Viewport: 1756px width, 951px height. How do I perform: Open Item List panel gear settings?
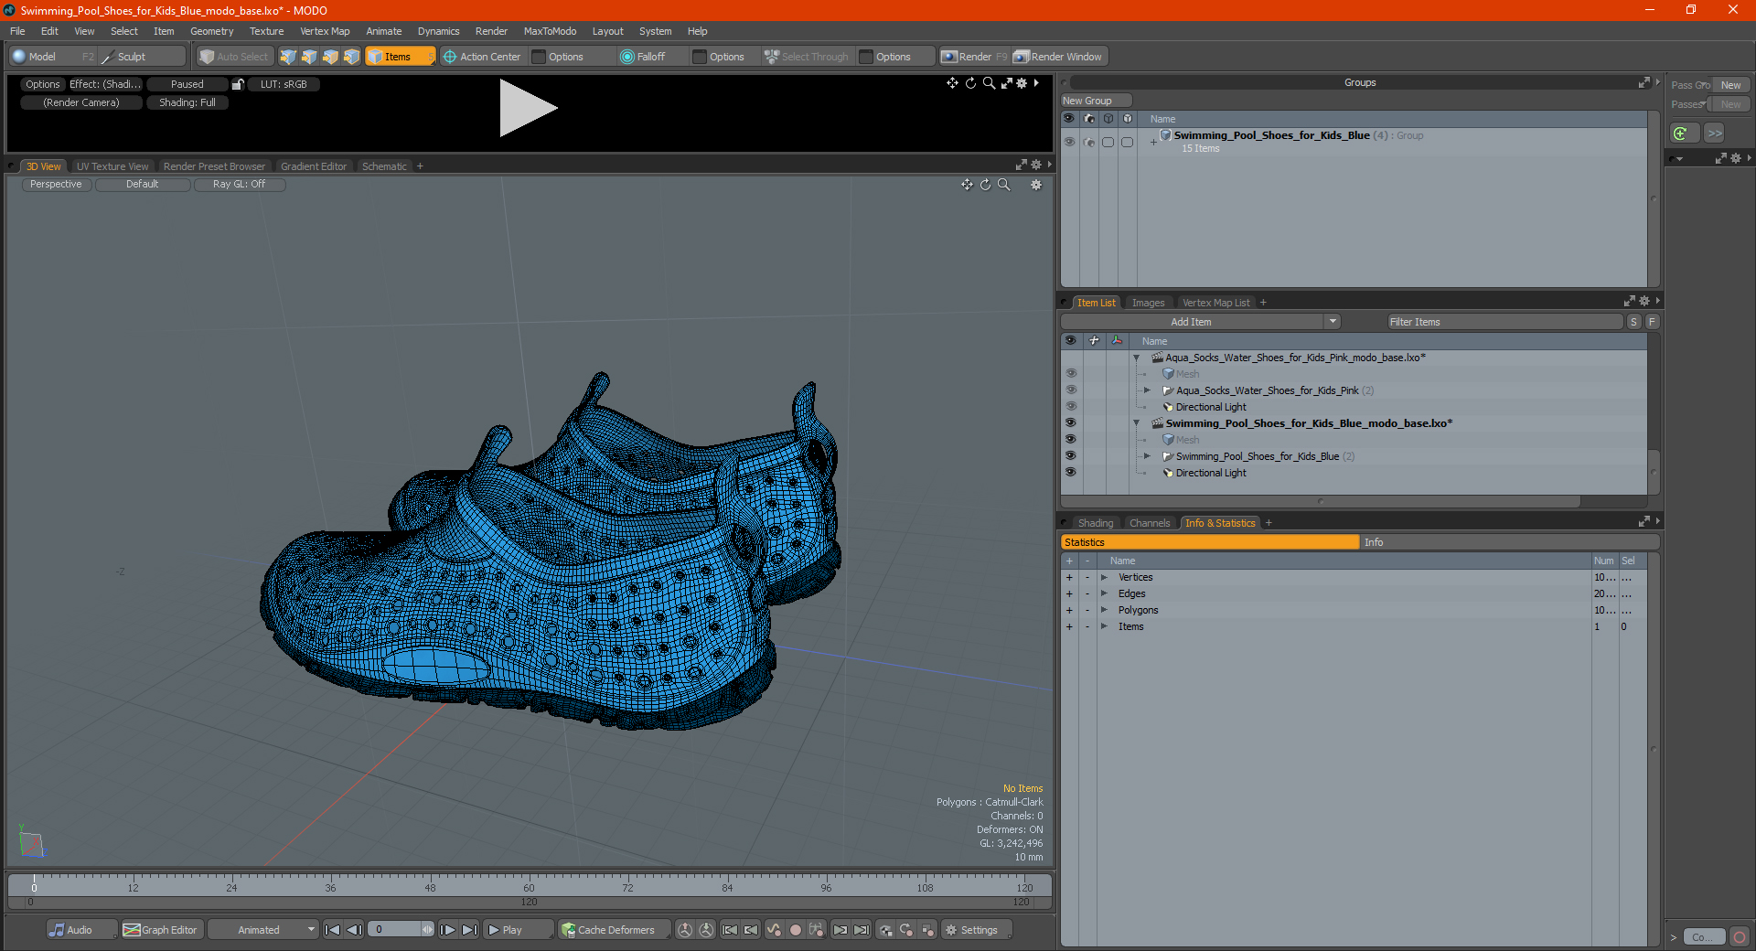click(x=1644, y=302)
